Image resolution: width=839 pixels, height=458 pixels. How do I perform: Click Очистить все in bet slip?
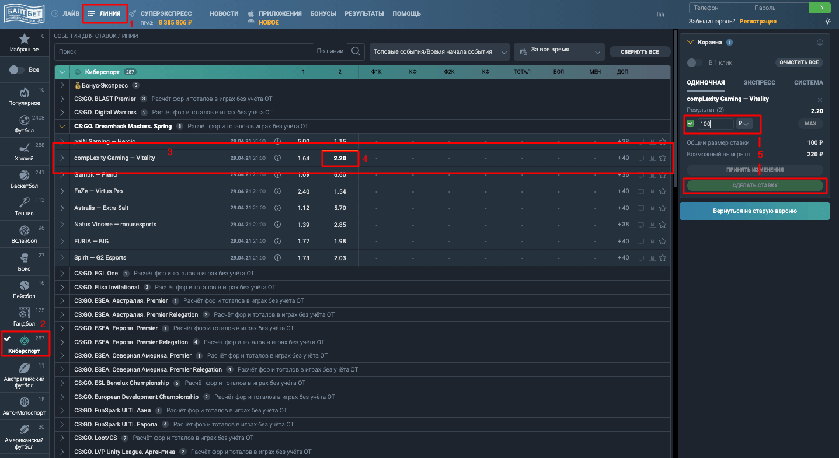799,62
